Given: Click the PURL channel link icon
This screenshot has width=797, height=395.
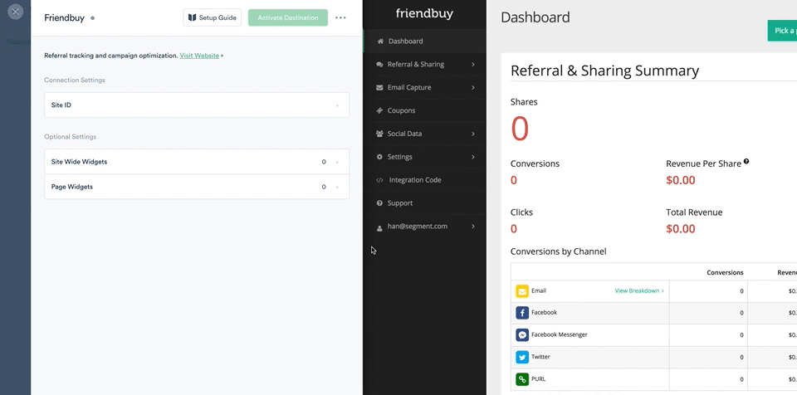Looking at the screenshot, I should 522,379.
